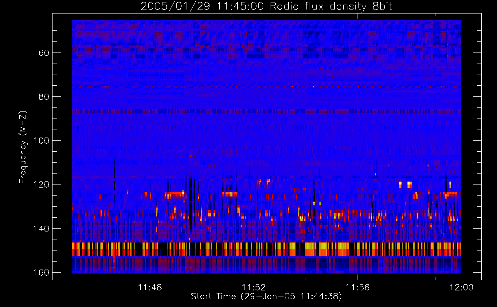497x307 pixels.
Task: Click the 11:52 time tick label
Action: (x=254, y=288)
